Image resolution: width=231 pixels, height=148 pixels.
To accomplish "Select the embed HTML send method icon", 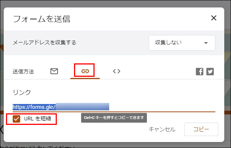I will click(x=117, y=71).
